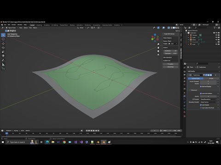Screen dimensions: 221x165
Task: Select the Rotate tool
Action: [3, 48]
